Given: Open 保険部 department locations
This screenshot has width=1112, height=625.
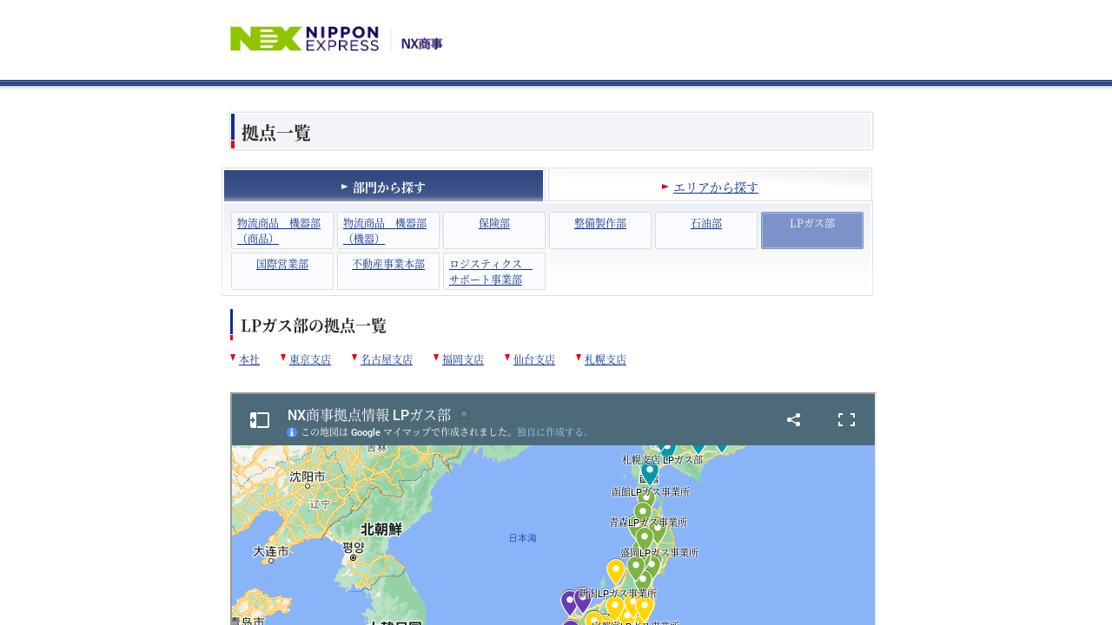Looking at the screenshot, I should [x=494, y=224].
